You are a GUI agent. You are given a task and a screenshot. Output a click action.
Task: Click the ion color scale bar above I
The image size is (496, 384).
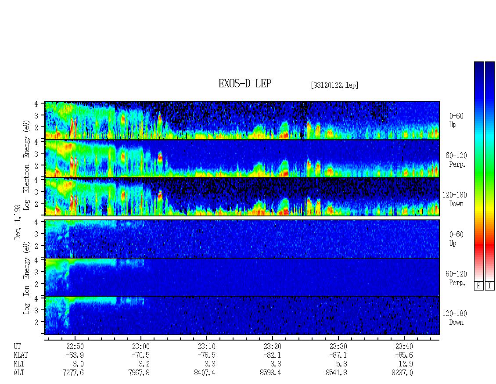point(490,171)
